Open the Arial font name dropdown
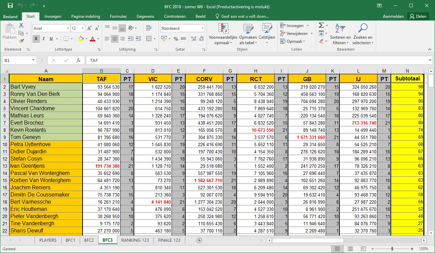 [67, 28]
